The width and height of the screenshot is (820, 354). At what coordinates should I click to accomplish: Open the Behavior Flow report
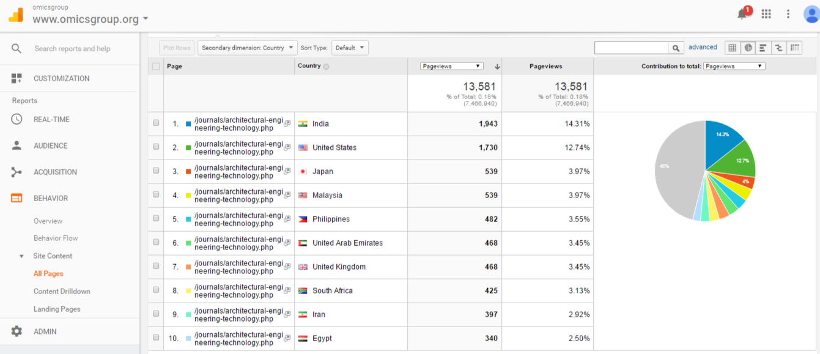click(x=56, y=238)
